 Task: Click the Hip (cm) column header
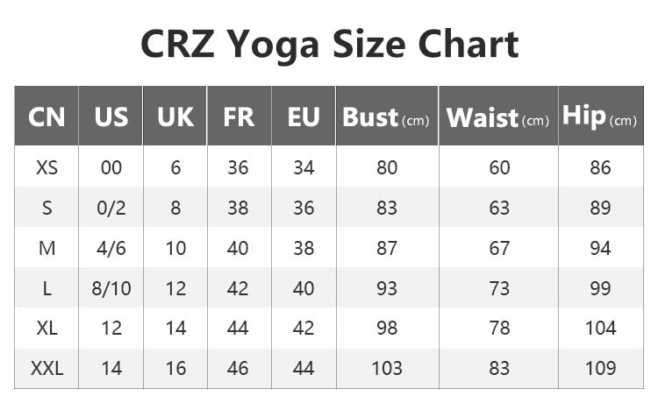600,117
